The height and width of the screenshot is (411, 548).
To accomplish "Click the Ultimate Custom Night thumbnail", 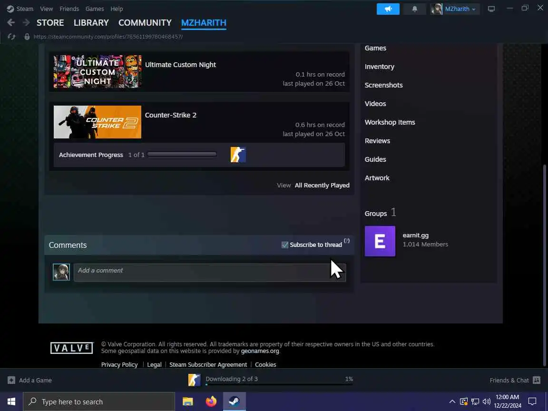I will [98, 72].
